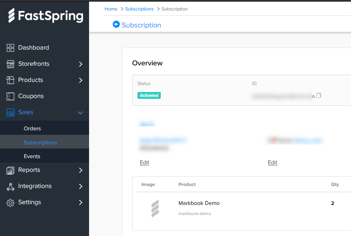
Task: Open Integrations using its sidebar icon
Action: pyautogui.click(x=10, y=186)
